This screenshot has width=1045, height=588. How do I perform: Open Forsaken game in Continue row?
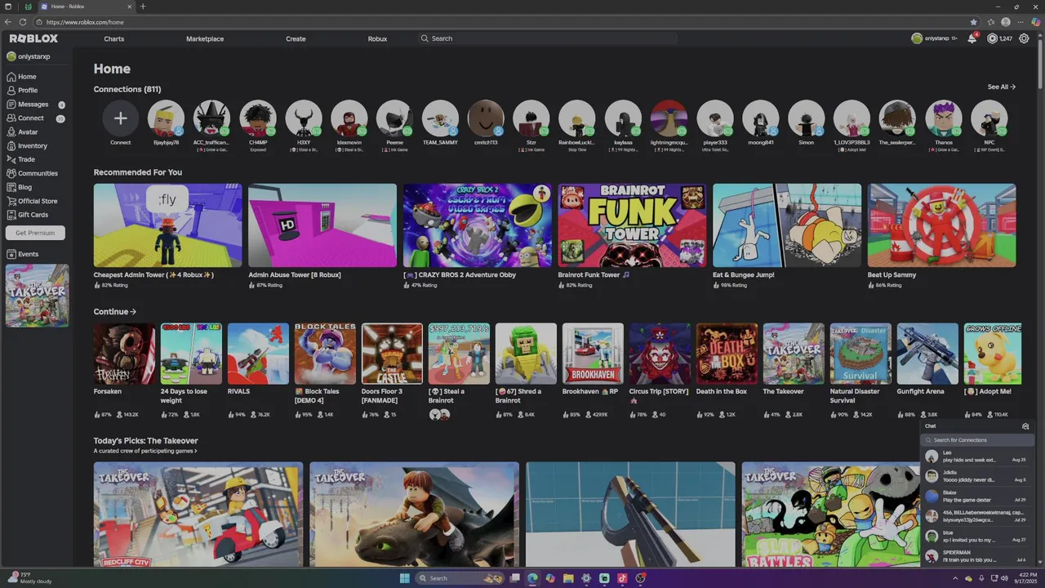124,354
